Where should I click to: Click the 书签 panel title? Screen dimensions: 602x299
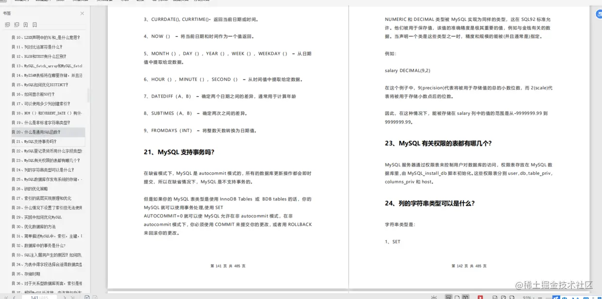pos(7,14)
